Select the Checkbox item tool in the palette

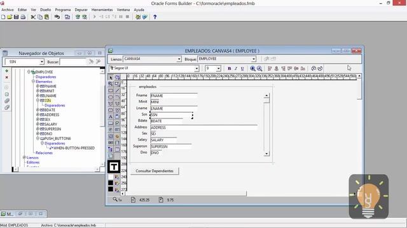(x=117, y=123)
